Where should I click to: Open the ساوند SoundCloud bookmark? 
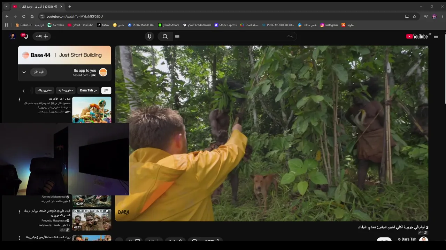(x=348, y=25)
